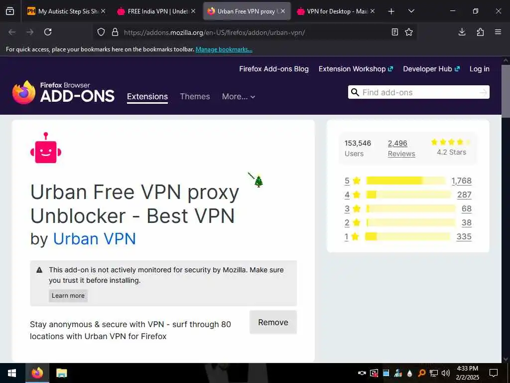Screen dimensions: 510x383
Task: Open the 68 three-star reviews count
Action: coord(467,209)
